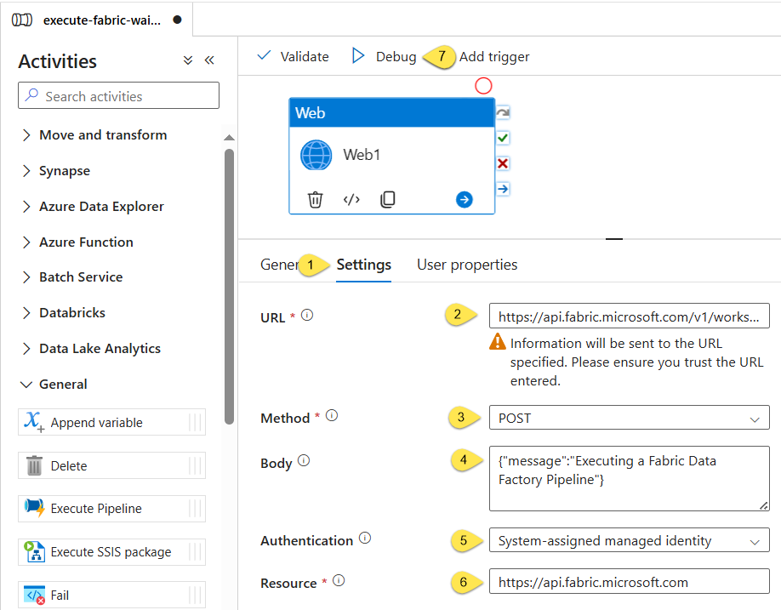View the Web1 activity source code icon
781x610 pixels.
pos(351,200)
